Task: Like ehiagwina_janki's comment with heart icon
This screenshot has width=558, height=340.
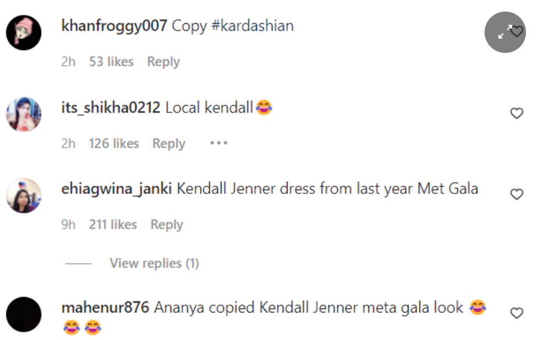Action: pyautogui.click(x=517, y=195)
